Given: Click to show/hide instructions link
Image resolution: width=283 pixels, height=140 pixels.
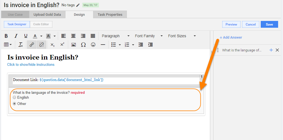Looking at the screenshot, I should tap(31, 64).
